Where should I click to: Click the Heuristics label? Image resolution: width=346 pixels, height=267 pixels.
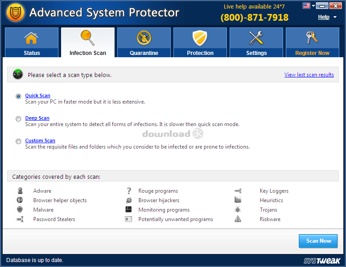point(271,200)
